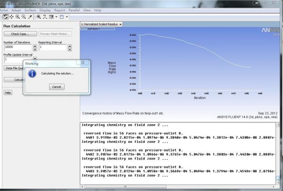
Task: Open the Solve menu
Action: [4, 10]
